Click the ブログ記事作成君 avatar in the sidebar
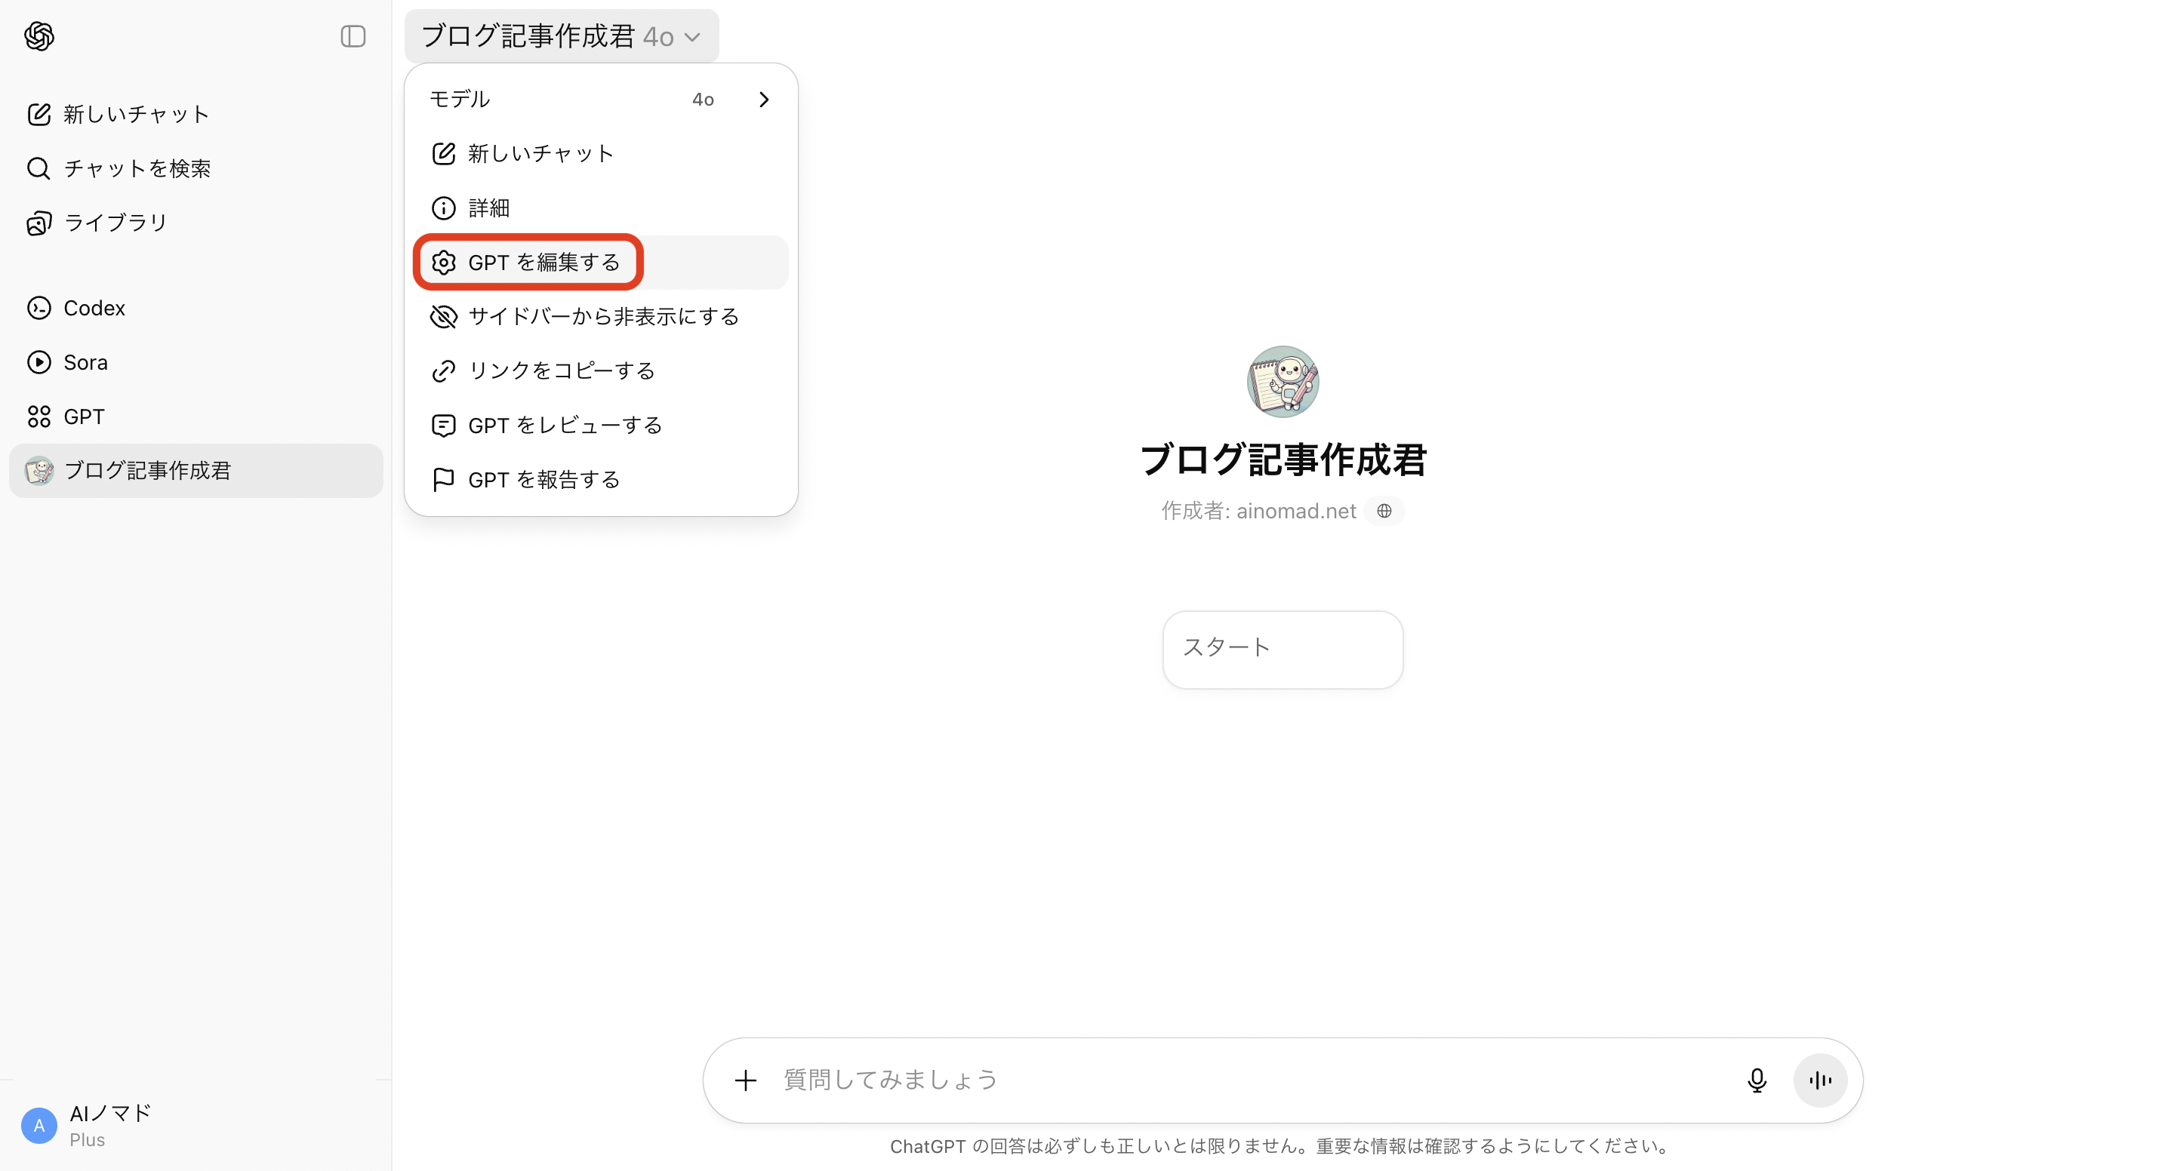Viewport: 2174px width, 1171px height. [38, 471]
